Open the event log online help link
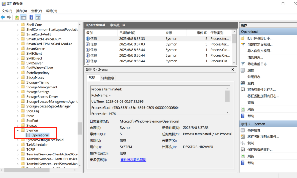 point(133,160)
